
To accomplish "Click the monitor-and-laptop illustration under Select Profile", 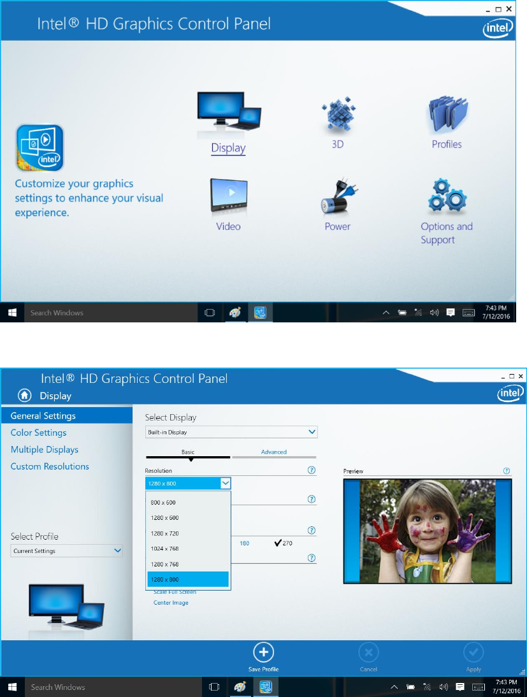I will 67,607.
